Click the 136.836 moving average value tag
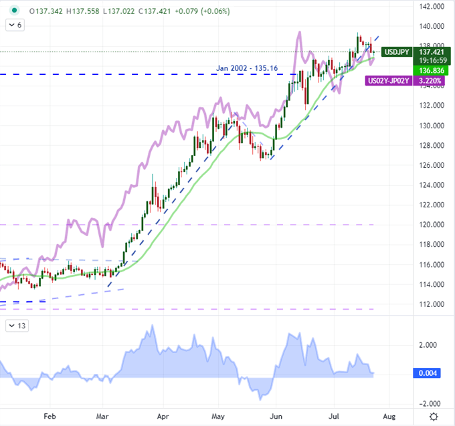 click(432, 70)
